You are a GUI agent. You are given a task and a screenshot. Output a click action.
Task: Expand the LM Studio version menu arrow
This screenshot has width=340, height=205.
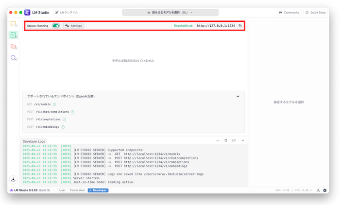(x=52, y=190)
